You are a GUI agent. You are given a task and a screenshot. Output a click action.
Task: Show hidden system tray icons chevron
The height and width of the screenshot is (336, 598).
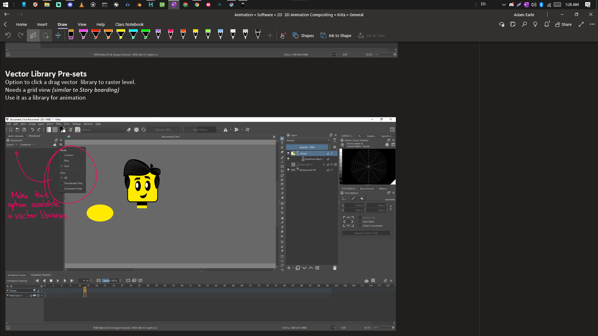[504, 5]
